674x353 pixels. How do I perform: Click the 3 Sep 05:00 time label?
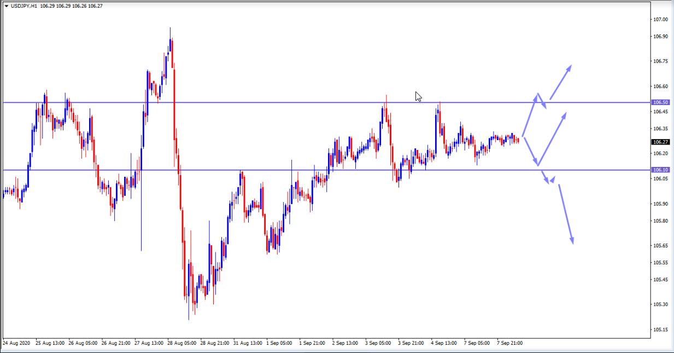click(x=378, y=343)
